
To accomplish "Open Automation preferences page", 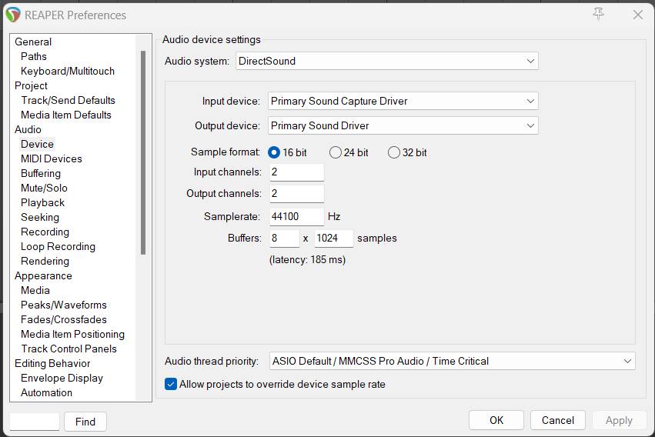I will coord(46,392).
